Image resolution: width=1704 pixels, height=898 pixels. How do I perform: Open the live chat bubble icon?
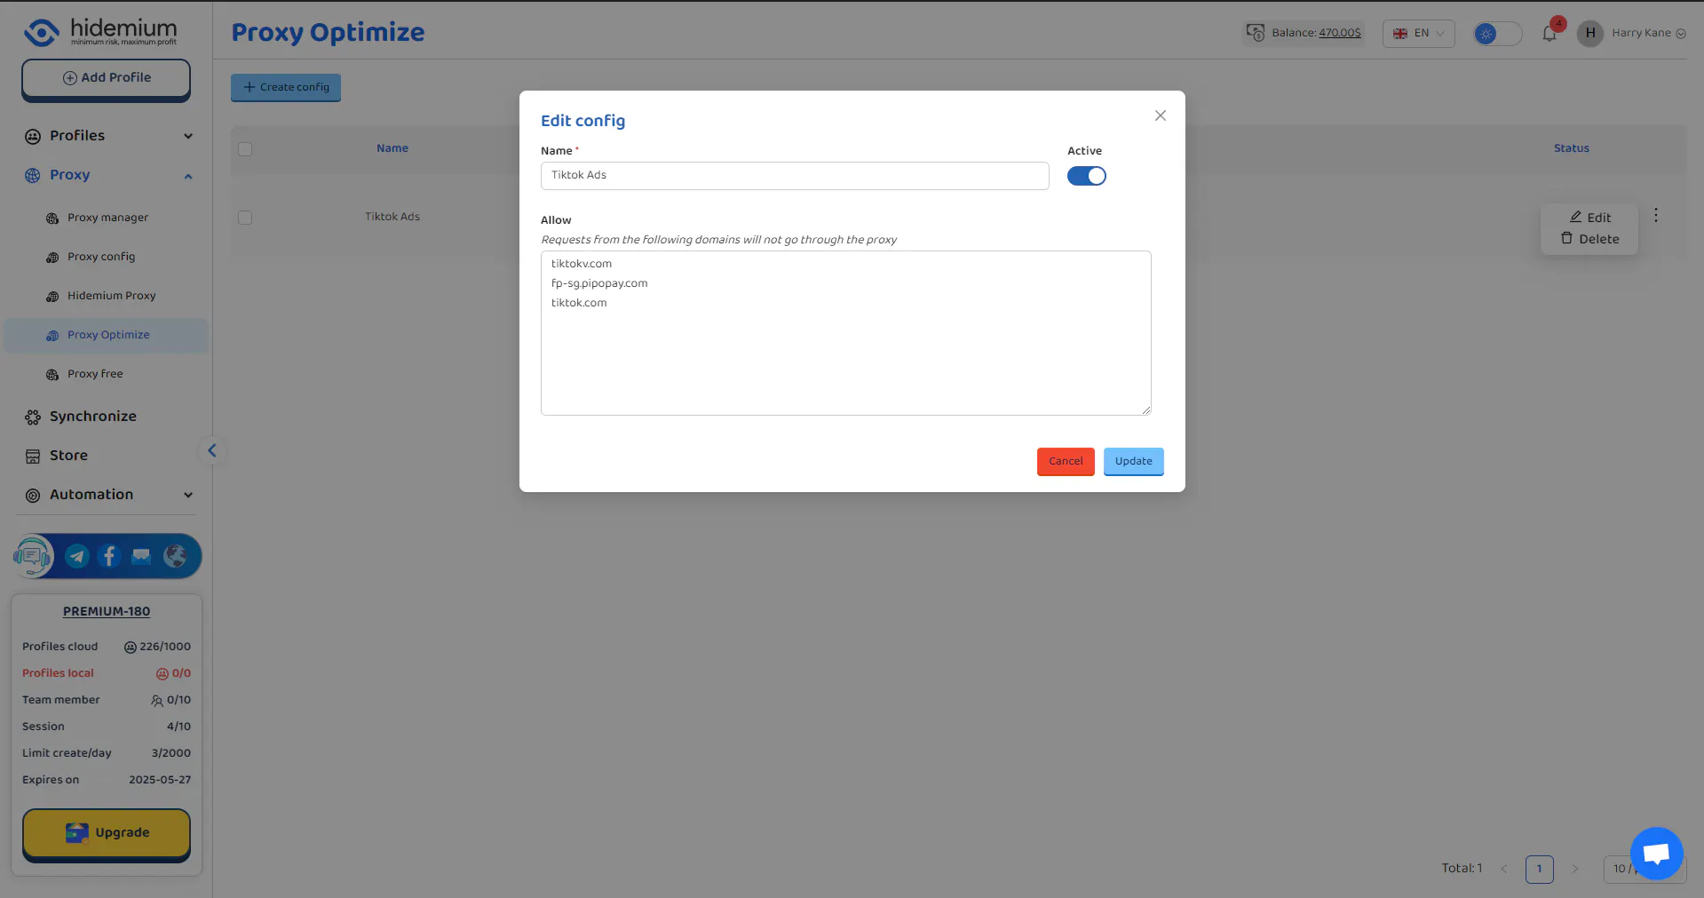pos(1656,854)
